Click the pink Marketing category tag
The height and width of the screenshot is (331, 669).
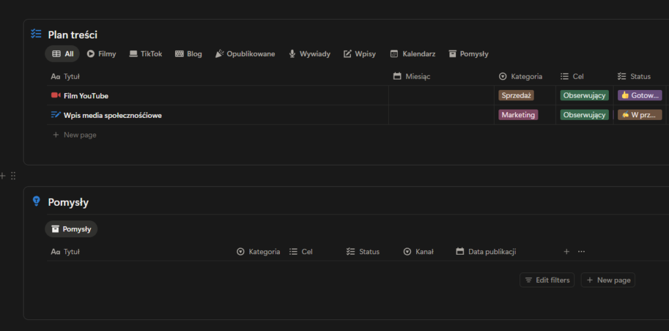pyautogui.click(x=519, y=115)
